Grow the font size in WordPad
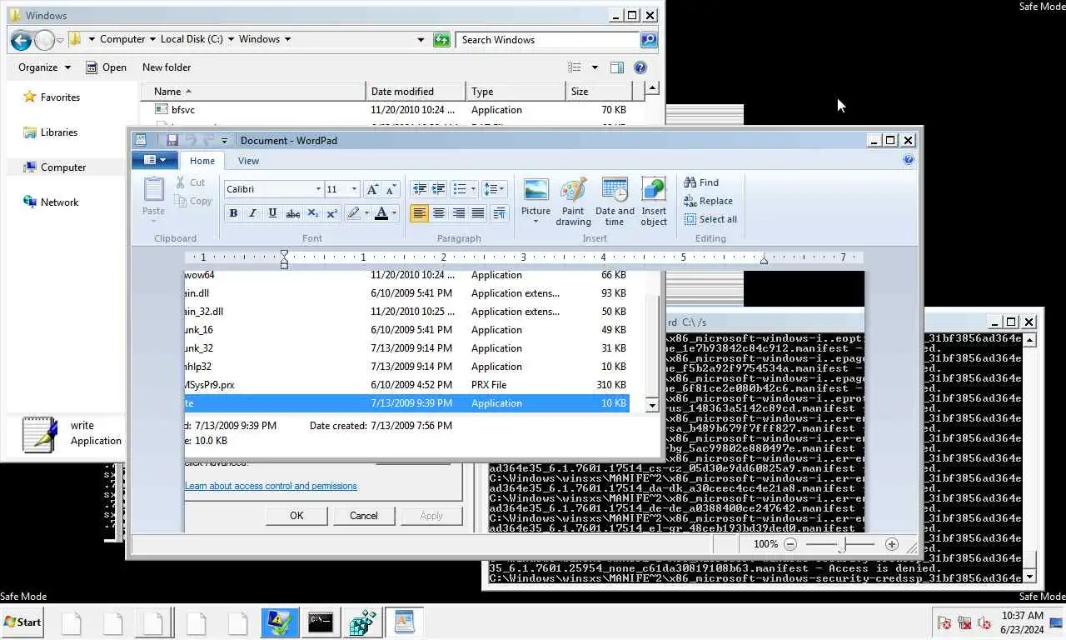Viewport: 1066px width, 640px height. coord(372,189)
